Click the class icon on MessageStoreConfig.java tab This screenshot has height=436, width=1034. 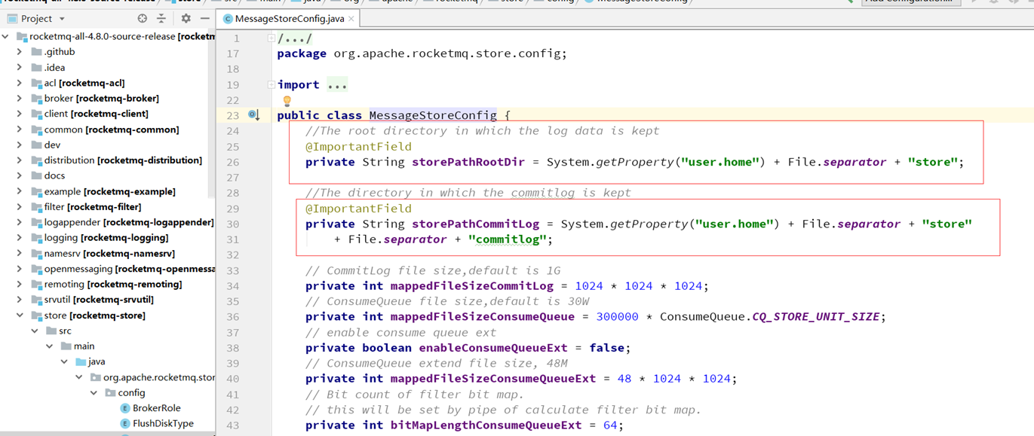tap(228, 19)
